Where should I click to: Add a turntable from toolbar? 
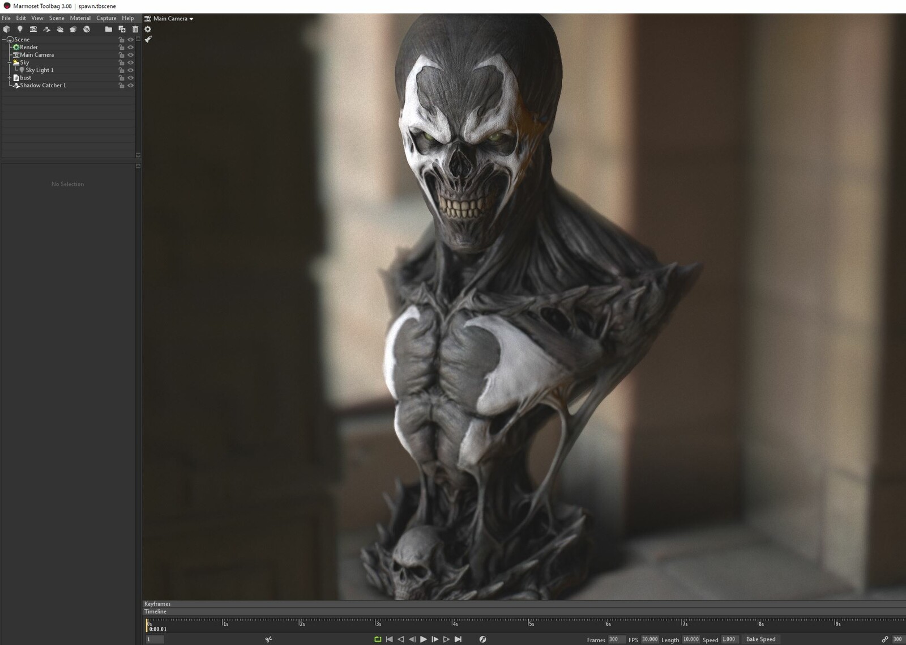(x=87, y=29)
